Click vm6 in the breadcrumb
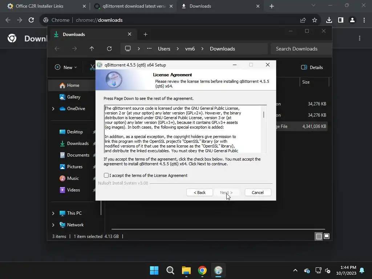This screenshot has width=372, height=279. [190, 49]
